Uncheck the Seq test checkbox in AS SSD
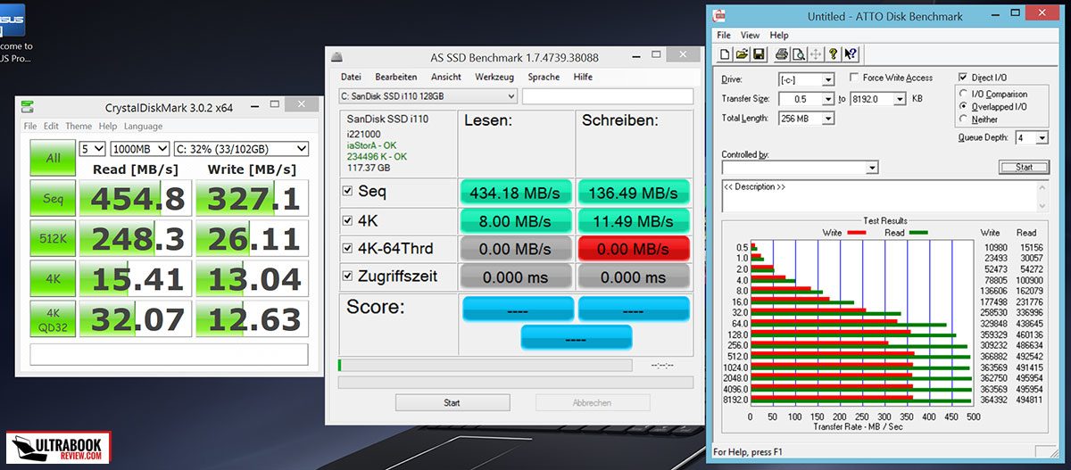The width and height of the screenshot is (1071, 470). 347,191
